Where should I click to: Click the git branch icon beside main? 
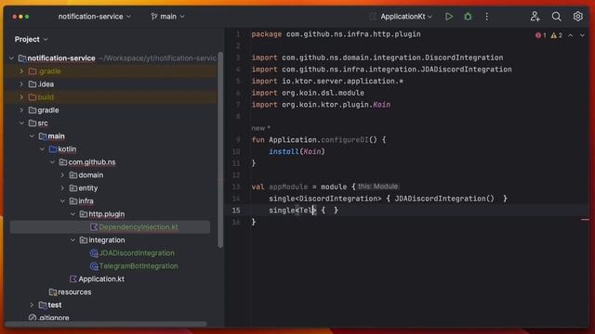(x=154, y=17)
